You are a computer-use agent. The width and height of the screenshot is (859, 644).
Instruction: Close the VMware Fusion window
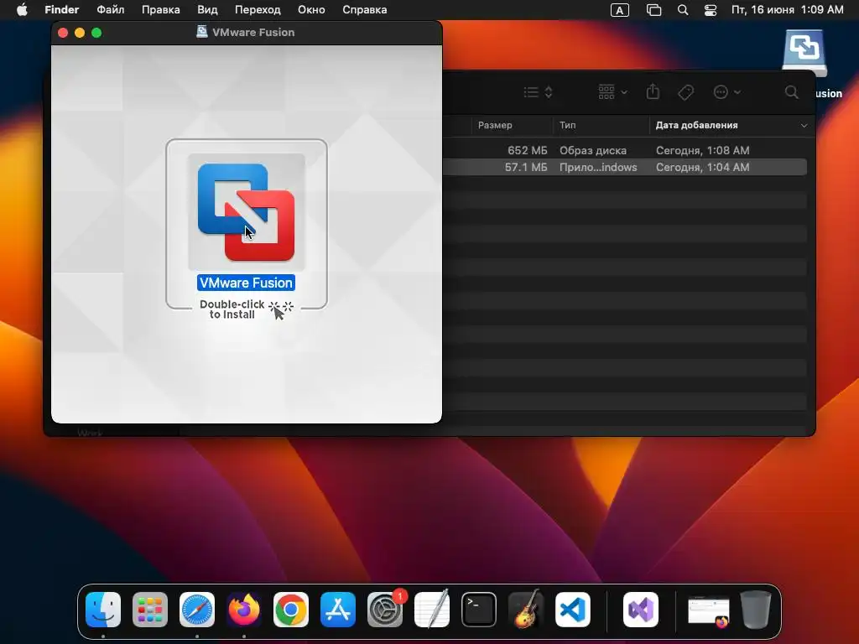pos(63,33)
